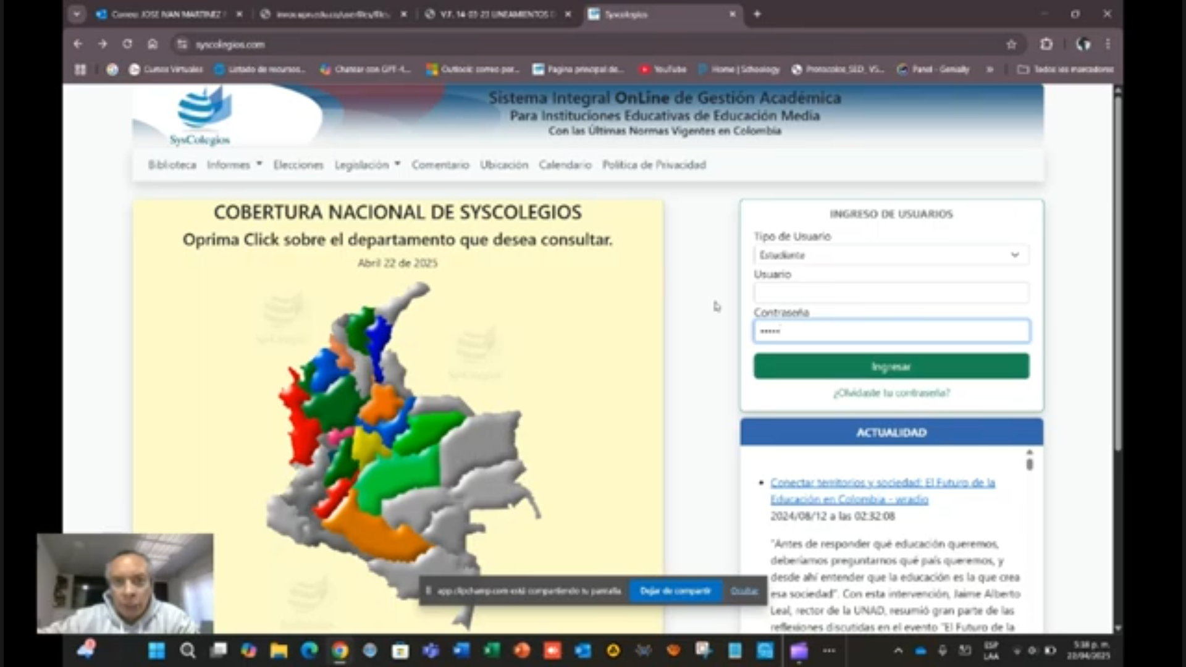Click Biblioteca in the navigation menu
This screenshot has height=667, width=1186.
[x=172, y=165]
